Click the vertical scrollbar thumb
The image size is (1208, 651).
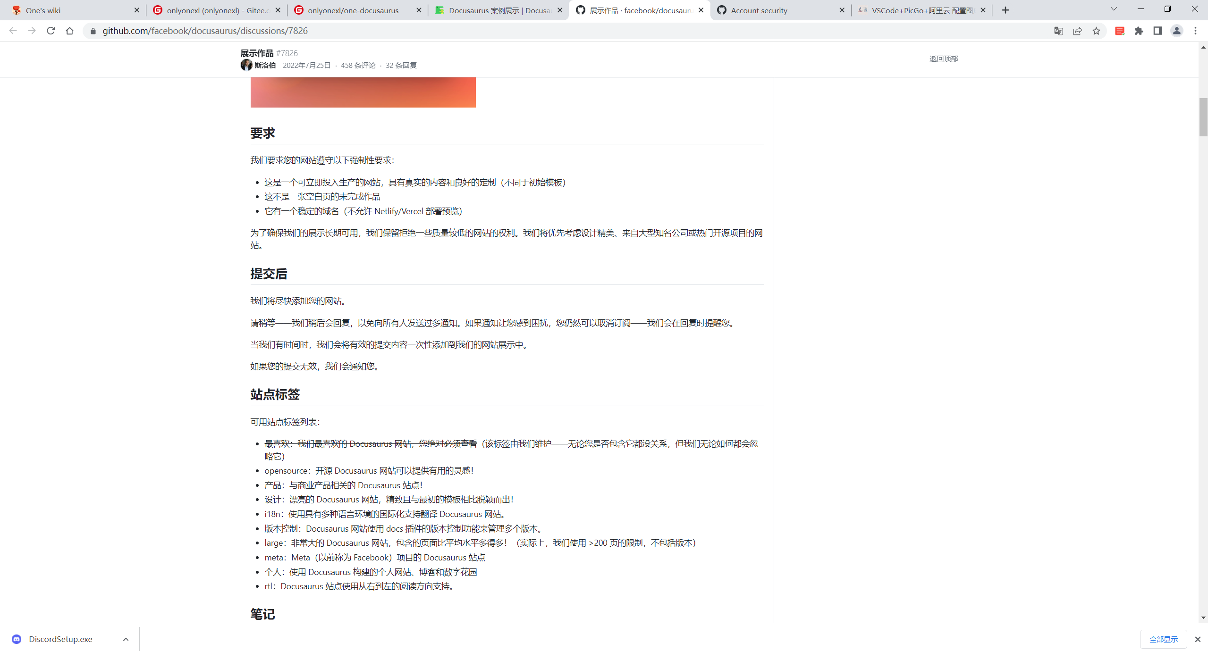(x=1203, y=117)
